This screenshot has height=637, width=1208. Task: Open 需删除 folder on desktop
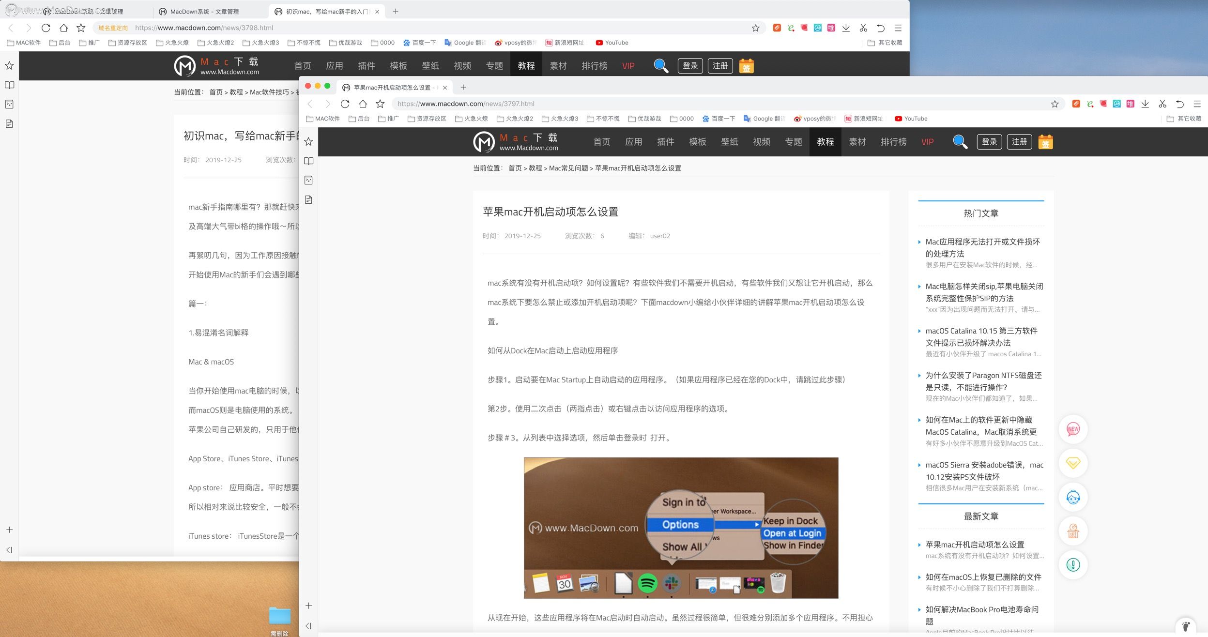(x=279, y=621)
